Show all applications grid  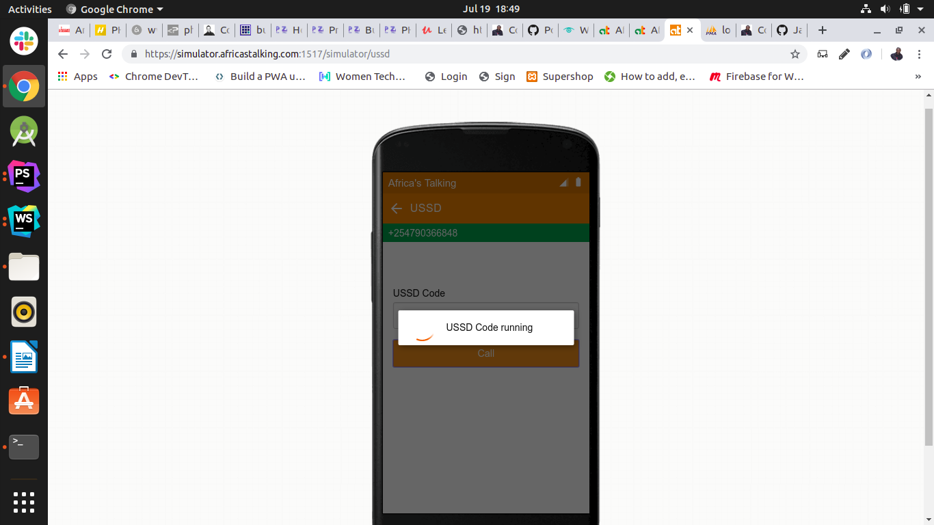click(24, 502)
